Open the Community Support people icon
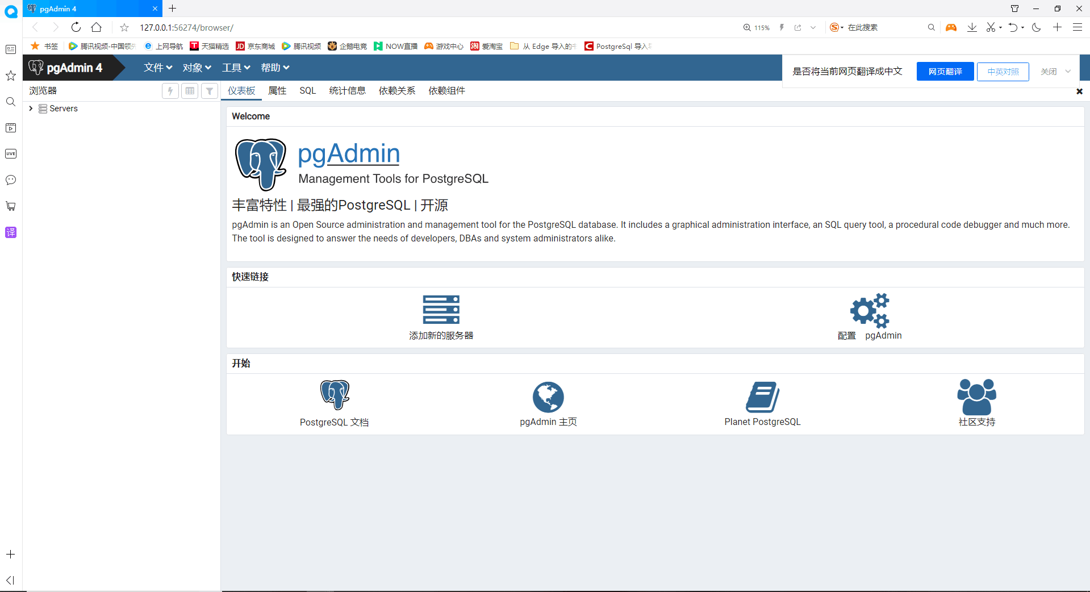The height and width of the screenshot is (592, 1090). [976, 397]
